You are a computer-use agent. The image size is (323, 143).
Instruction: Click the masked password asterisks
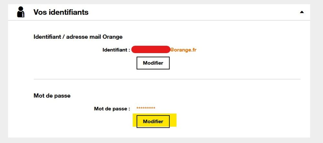[146, 108]
